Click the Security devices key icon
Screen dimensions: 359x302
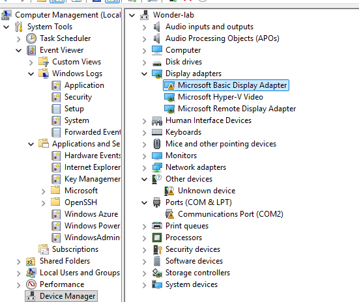(157, 249)
